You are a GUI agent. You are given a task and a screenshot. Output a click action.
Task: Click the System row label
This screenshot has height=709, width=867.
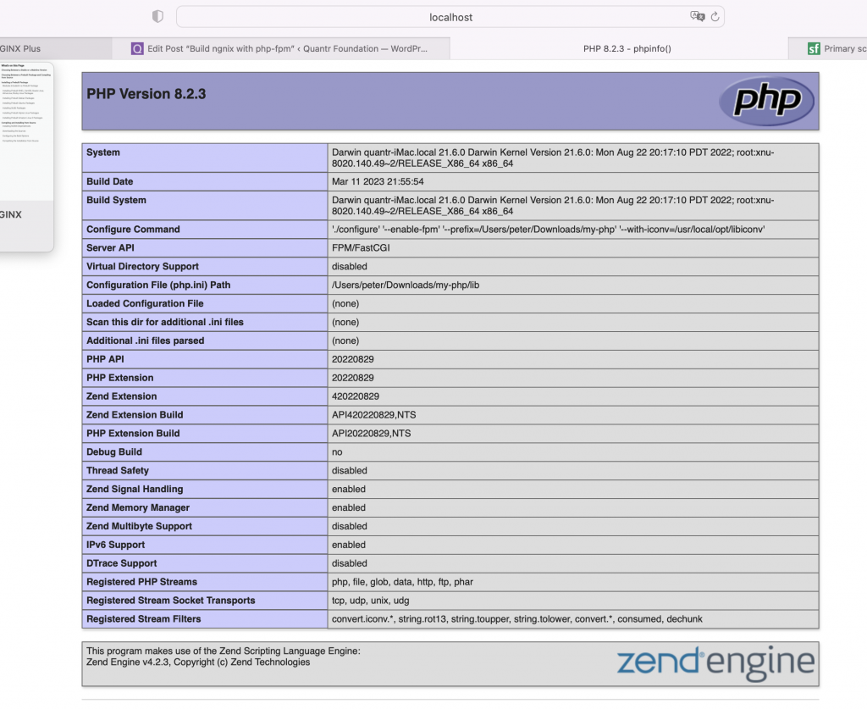click(x=102, y=152)
